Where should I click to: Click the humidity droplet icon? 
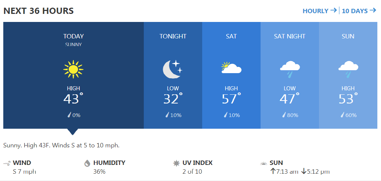coord(87,163)
